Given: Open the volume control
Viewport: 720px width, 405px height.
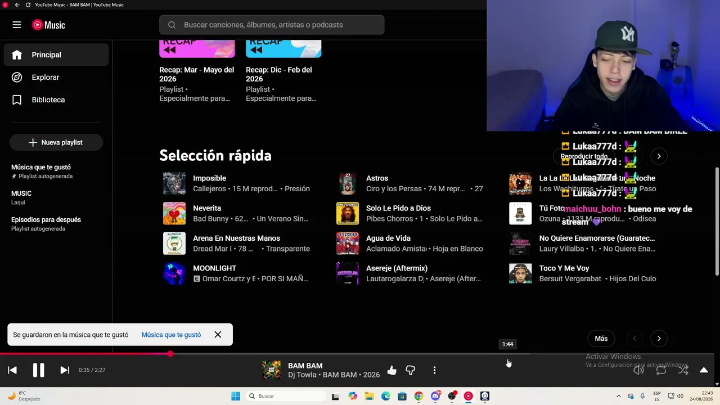Looking at the screenshot, I should click(638, 370).
